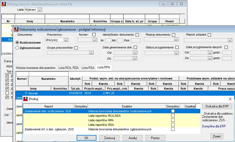Open Data generowania Od date dropdown
This screenshot has height=142, width=235.
(135, 53)
